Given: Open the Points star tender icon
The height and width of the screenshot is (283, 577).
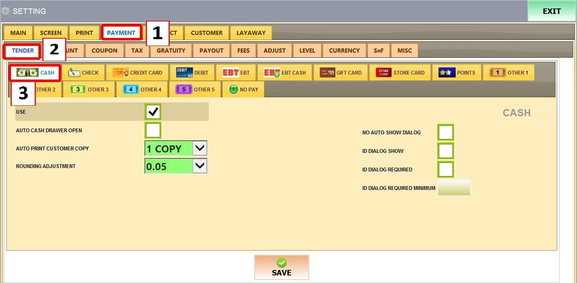Looking at the screenshot, I should pos(446,72).
